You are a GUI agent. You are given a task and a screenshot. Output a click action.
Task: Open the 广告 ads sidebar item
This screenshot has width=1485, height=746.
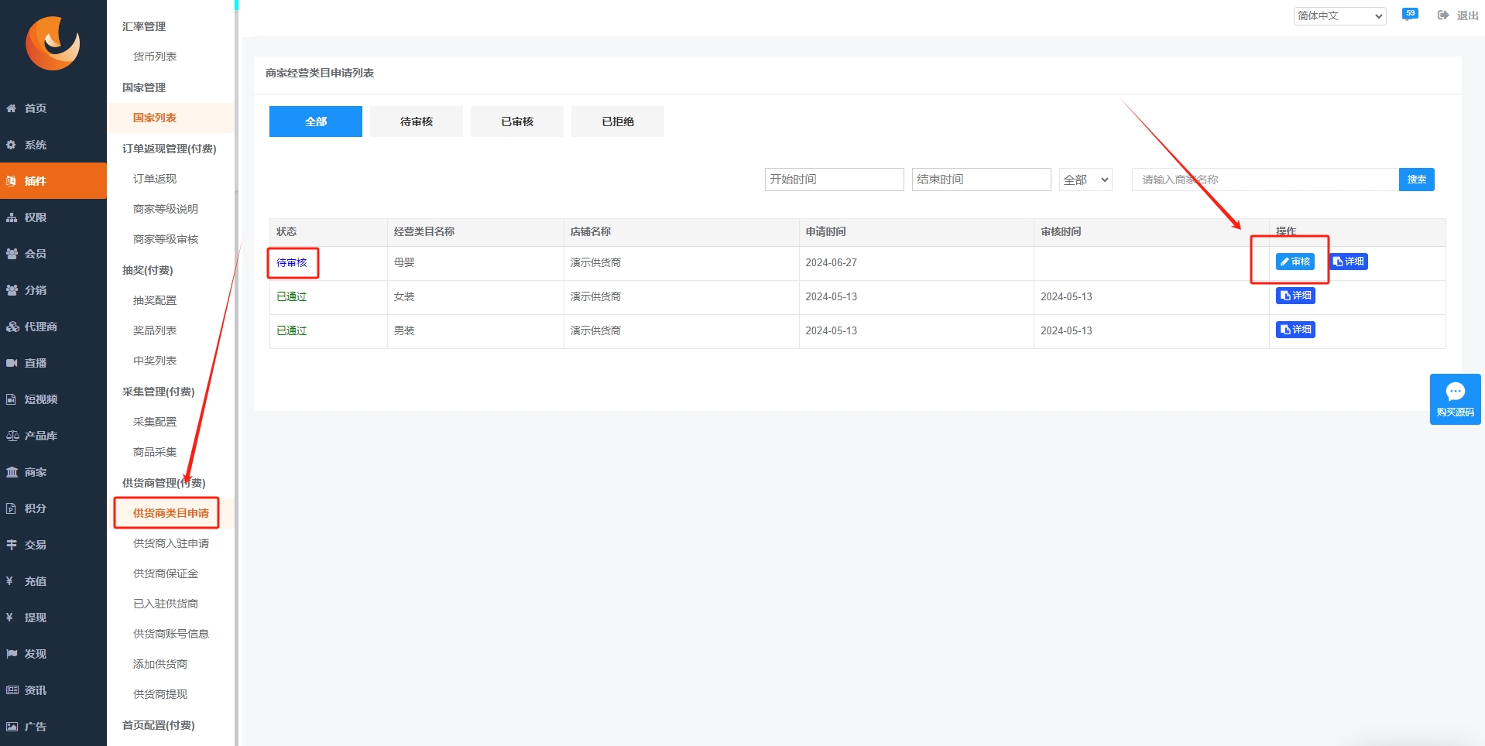click(53, 727)
